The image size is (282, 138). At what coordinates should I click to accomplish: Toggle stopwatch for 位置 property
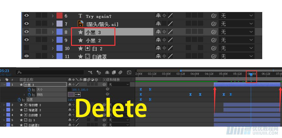(x=19, y=100)
